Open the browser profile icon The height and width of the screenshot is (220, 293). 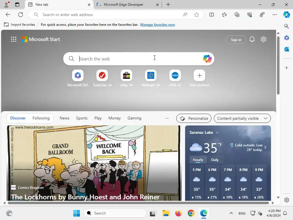pos(7,5)
